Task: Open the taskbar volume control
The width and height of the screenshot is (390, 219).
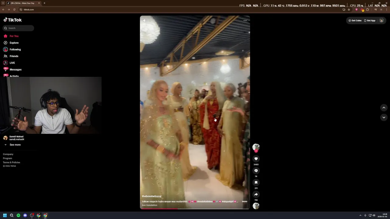Action: pyautogui.click(x=374, y=215)
